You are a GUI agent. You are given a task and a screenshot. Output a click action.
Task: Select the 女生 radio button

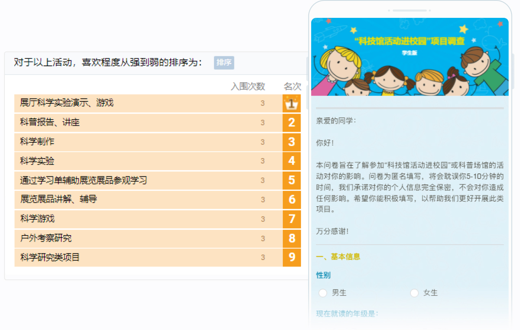[x=414, y=293]
